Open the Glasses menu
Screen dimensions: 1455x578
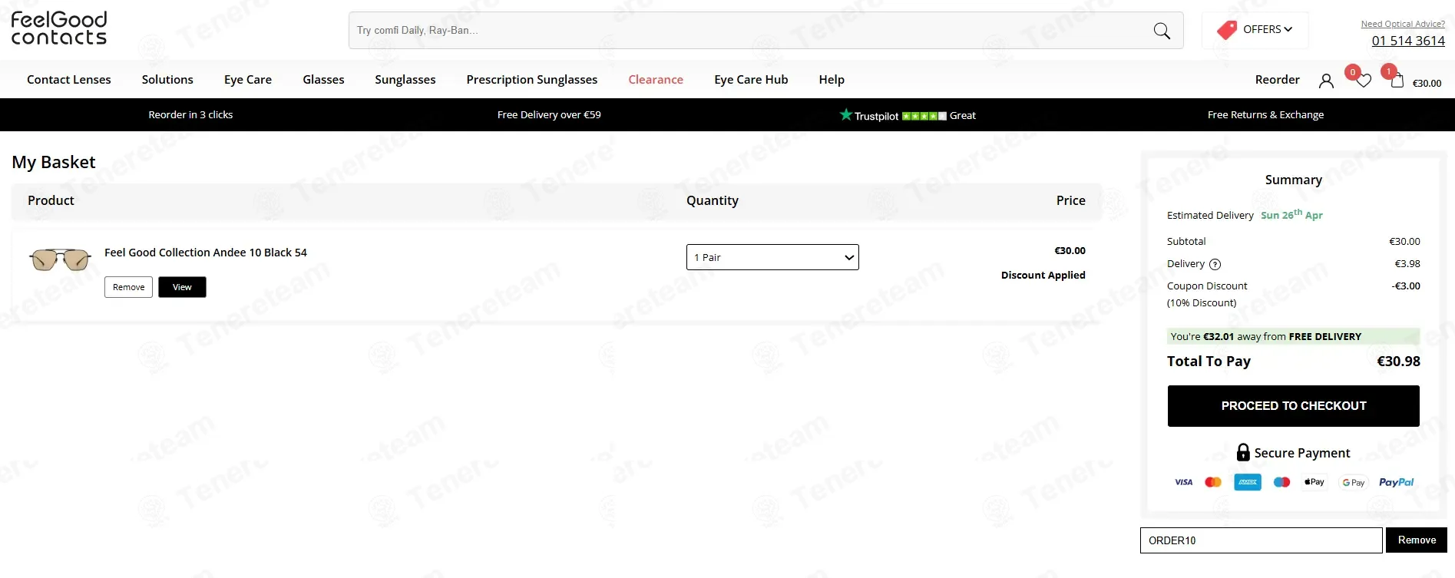click(x=323, y=80)
